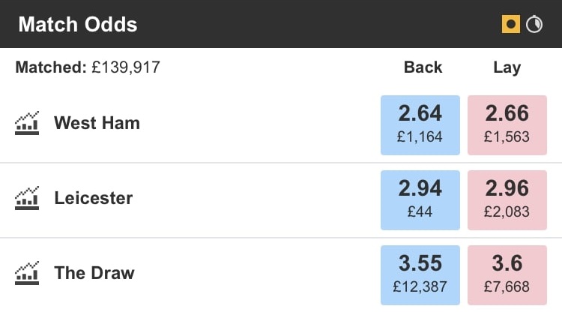The height and width of the screenshot is (312, 562).
Task: Click the Lay column header
Action: pos(507,67)
